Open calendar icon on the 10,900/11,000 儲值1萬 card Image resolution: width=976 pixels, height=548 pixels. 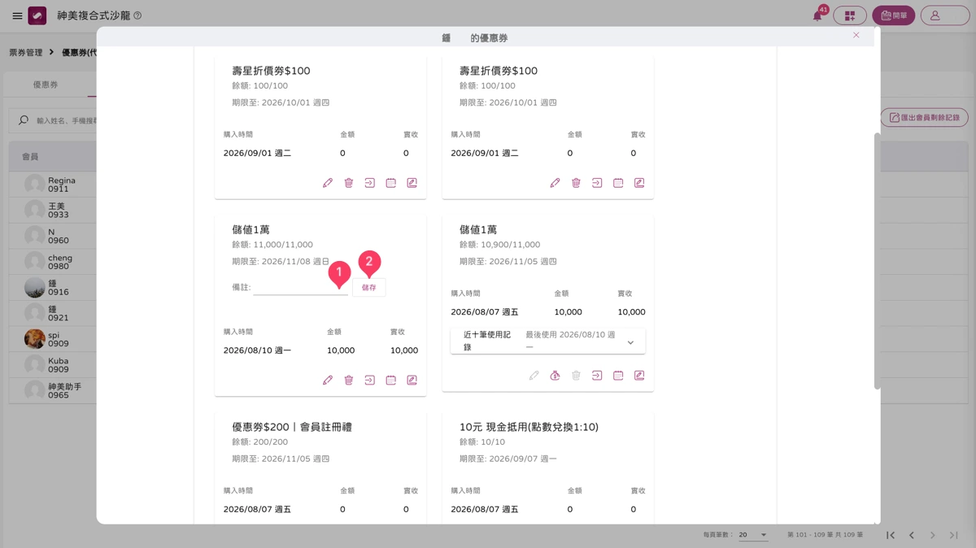coord(618,376)
